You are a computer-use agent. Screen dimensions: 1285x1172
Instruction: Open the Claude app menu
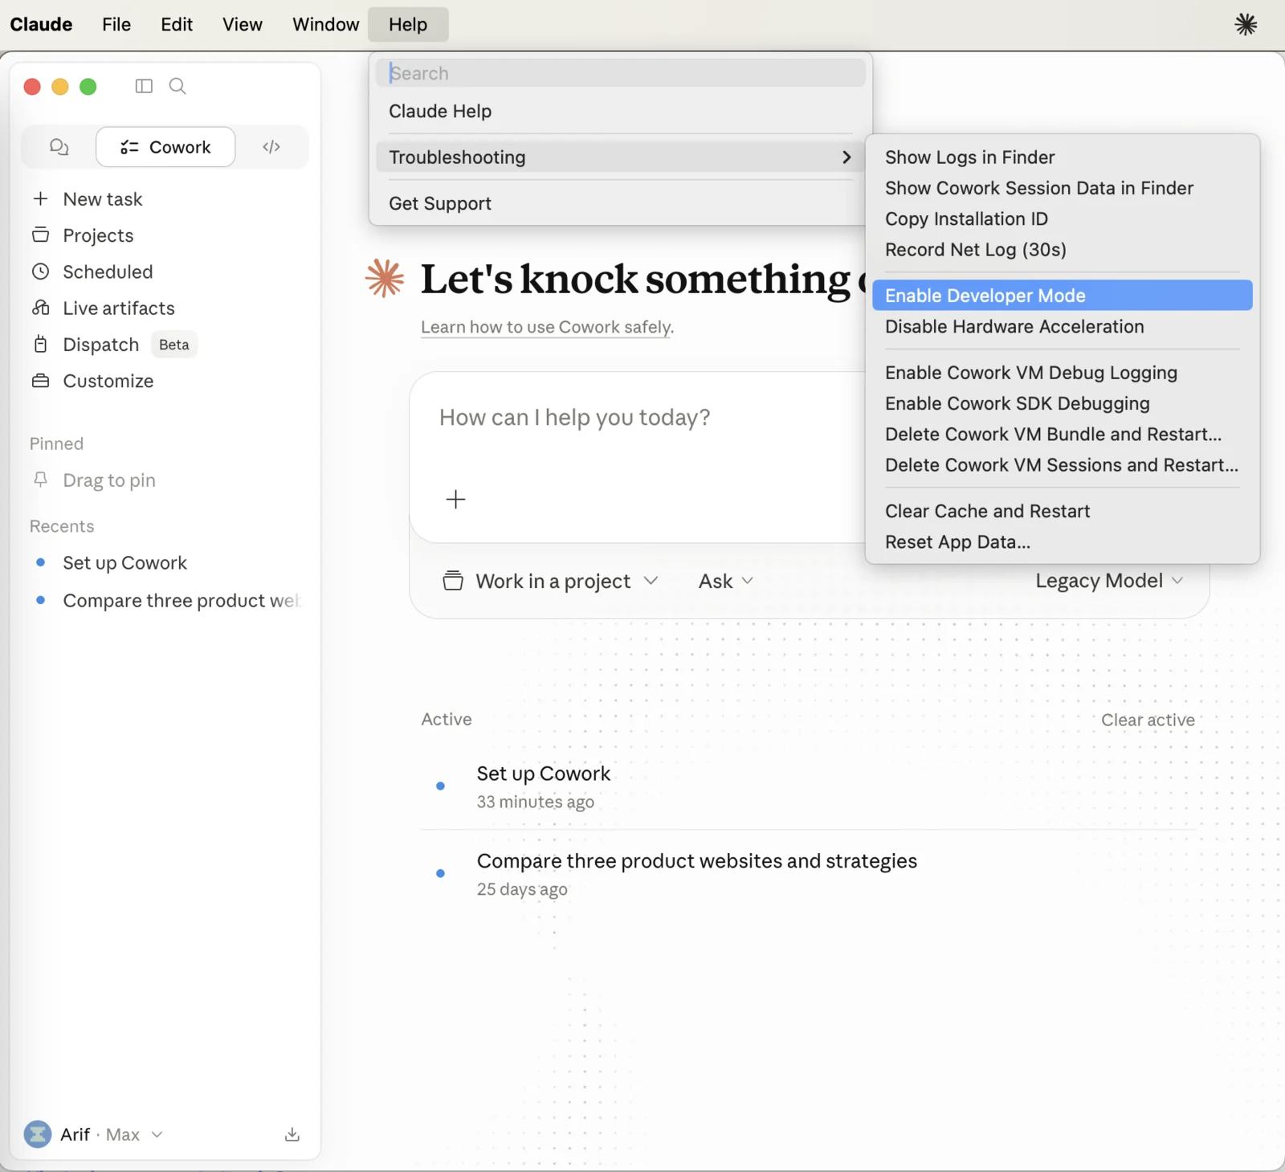(x=41, y=24)
